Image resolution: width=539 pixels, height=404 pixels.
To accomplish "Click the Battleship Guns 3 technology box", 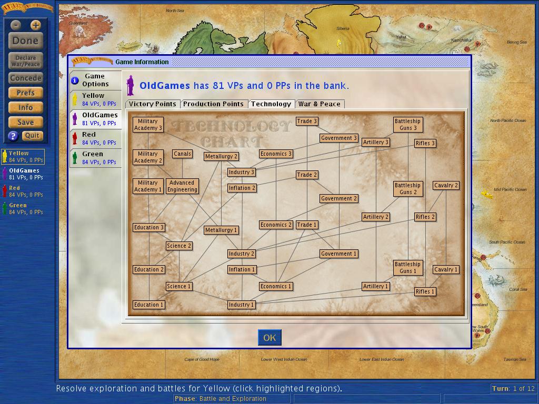I will 408,124.
